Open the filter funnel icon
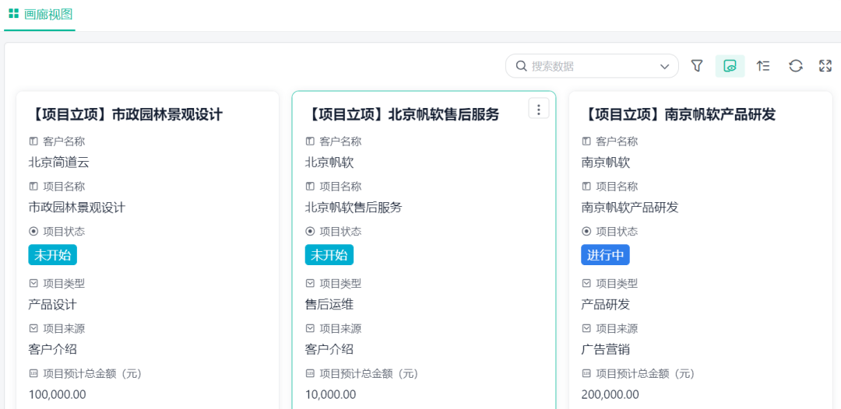Screen dimensions: 841x409 (697, 66)
